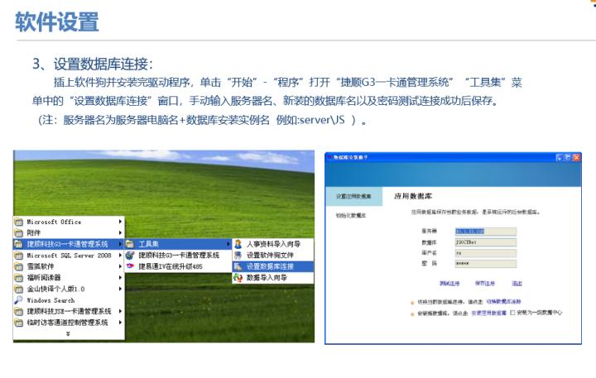Click the 附件 folder icon
This screenshot has width=596, height=378.
tap(18, 233)
